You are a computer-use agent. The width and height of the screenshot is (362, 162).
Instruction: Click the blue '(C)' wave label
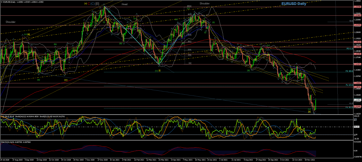coord(93,4)
